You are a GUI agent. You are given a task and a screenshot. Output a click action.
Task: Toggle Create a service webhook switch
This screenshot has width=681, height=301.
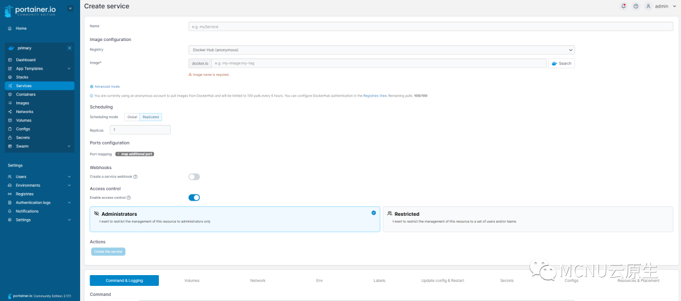[194, 177]
